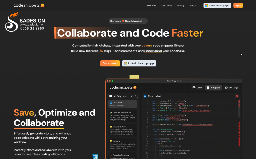This screenshot has height=159, width=256.
Task: Select the Main.cjs snippet
Action: (x=123, y=144)
